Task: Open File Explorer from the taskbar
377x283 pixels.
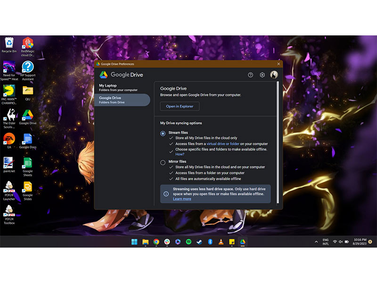Action: (145, 242)
